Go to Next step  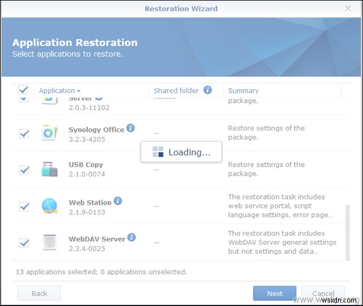[x=275, y=293]
